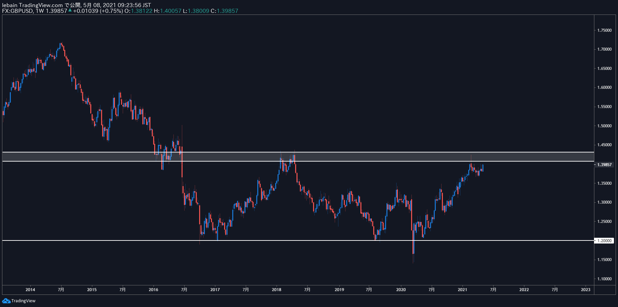Click the 1.15000 price axis label
Screen dimensions: 618x307
(x=604, y=260)
